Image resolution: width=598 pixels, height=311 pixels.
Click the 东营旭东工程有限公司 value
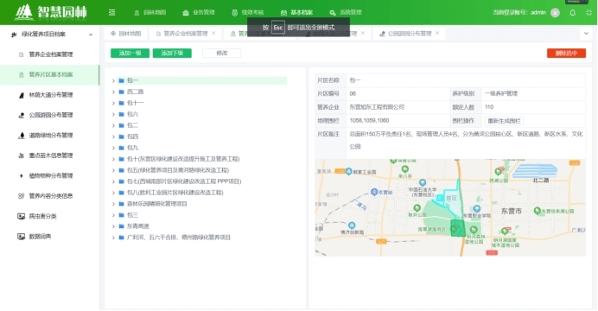[x=377, y=107]
